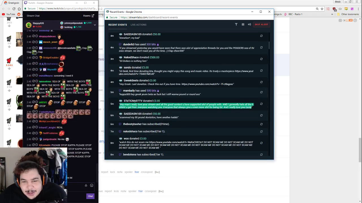362x203 pixels.
Task: Click the upper reddit crosspost link
Action: [x=147, y=172]
